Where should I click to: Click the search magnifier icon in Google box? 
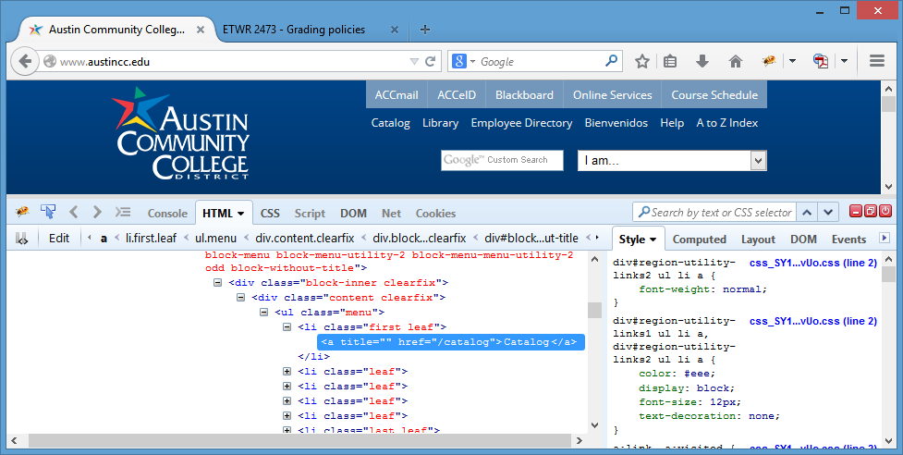611,60
